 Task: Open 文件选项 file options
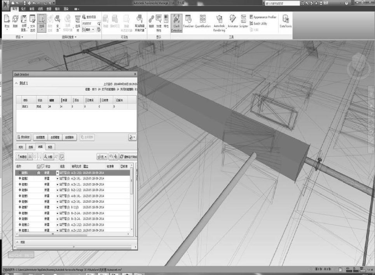coord(33,23)
